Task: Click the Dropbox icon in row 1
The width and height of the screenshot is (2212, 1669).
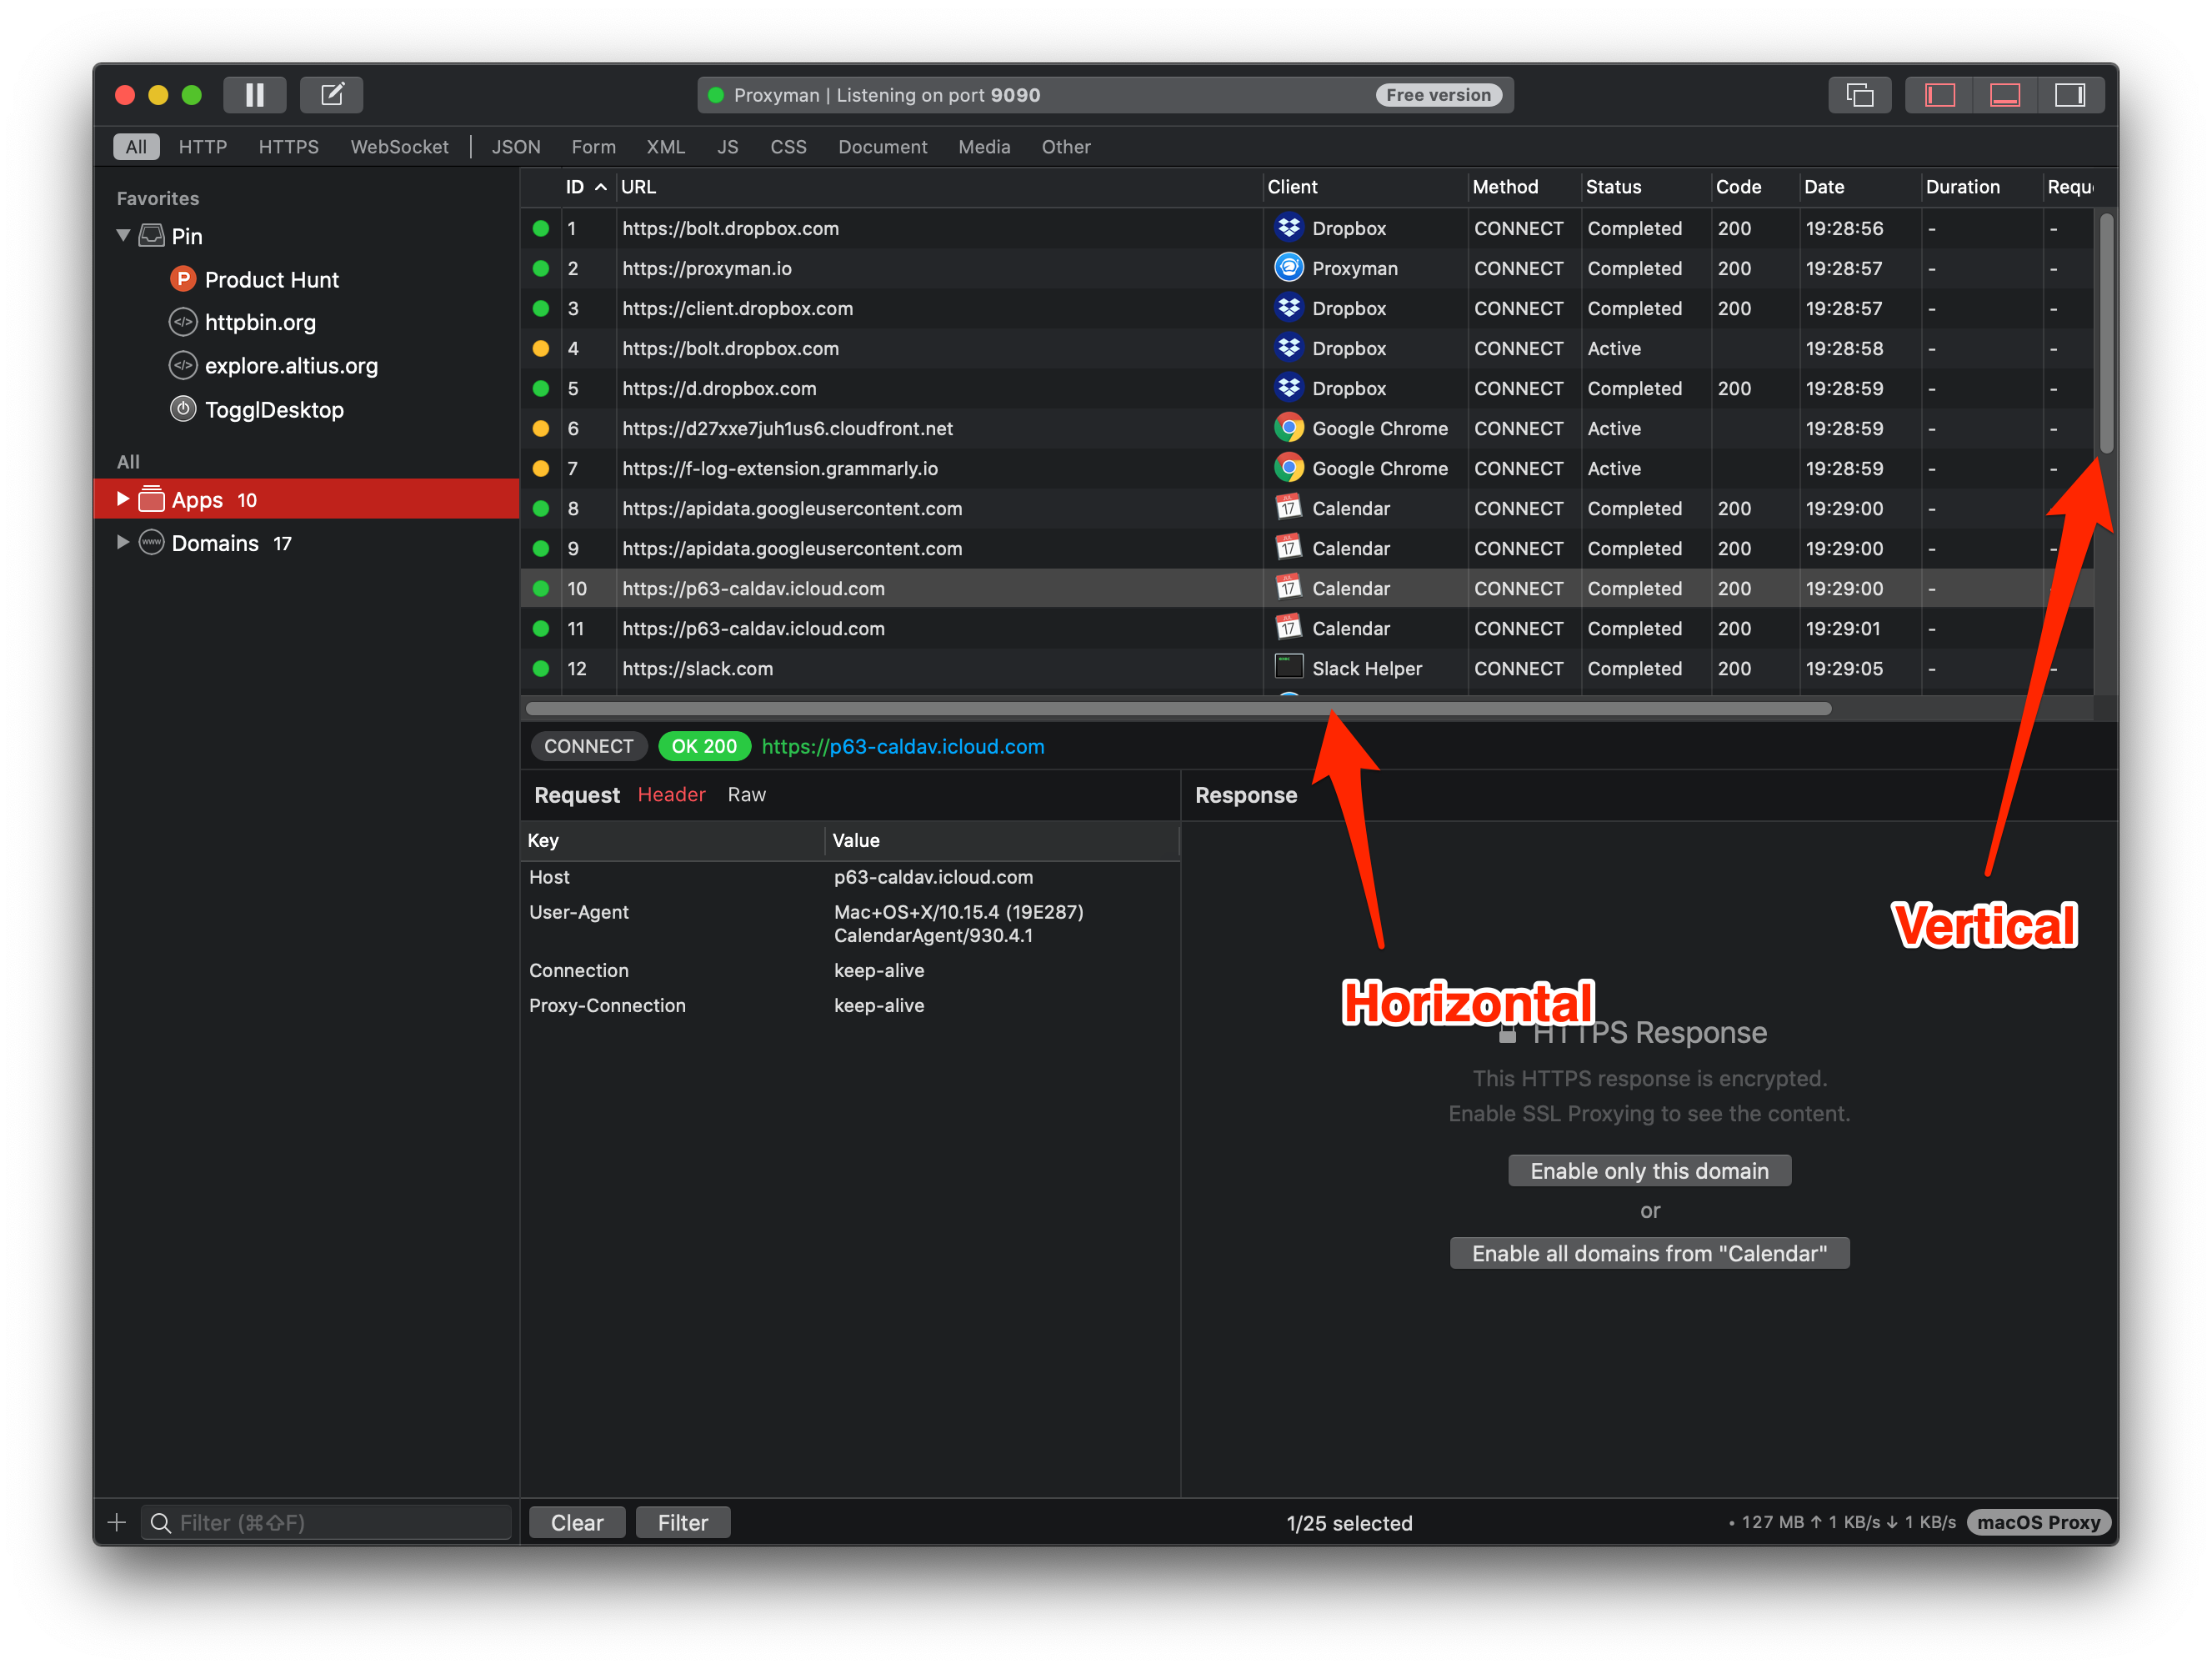Action: (1288, 228)
